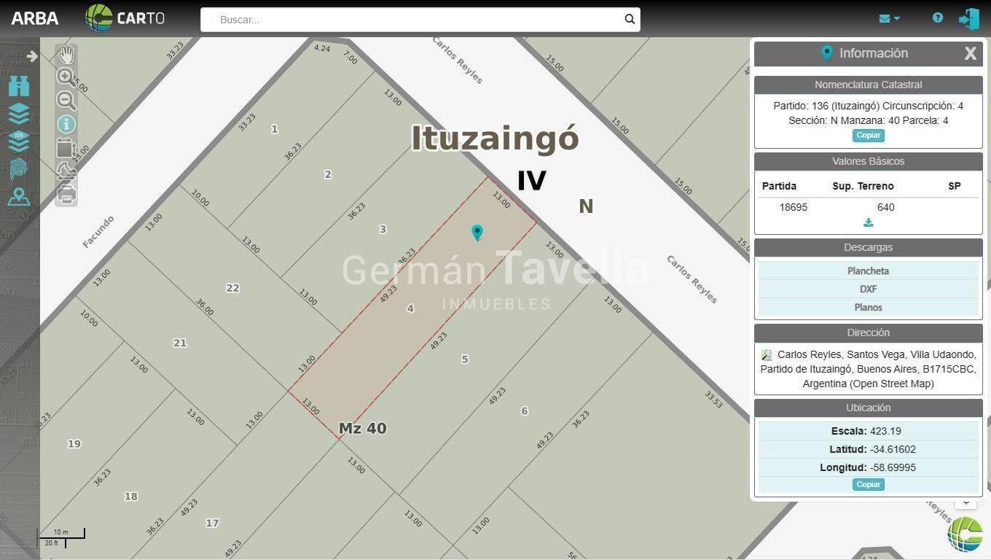Click the Open Street Map address icon
Viewport: 991px width, 560px height.
(766, 355)
